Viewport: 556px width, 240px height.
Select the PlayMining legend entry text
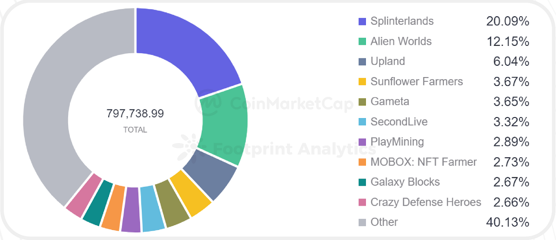(397, 142)
